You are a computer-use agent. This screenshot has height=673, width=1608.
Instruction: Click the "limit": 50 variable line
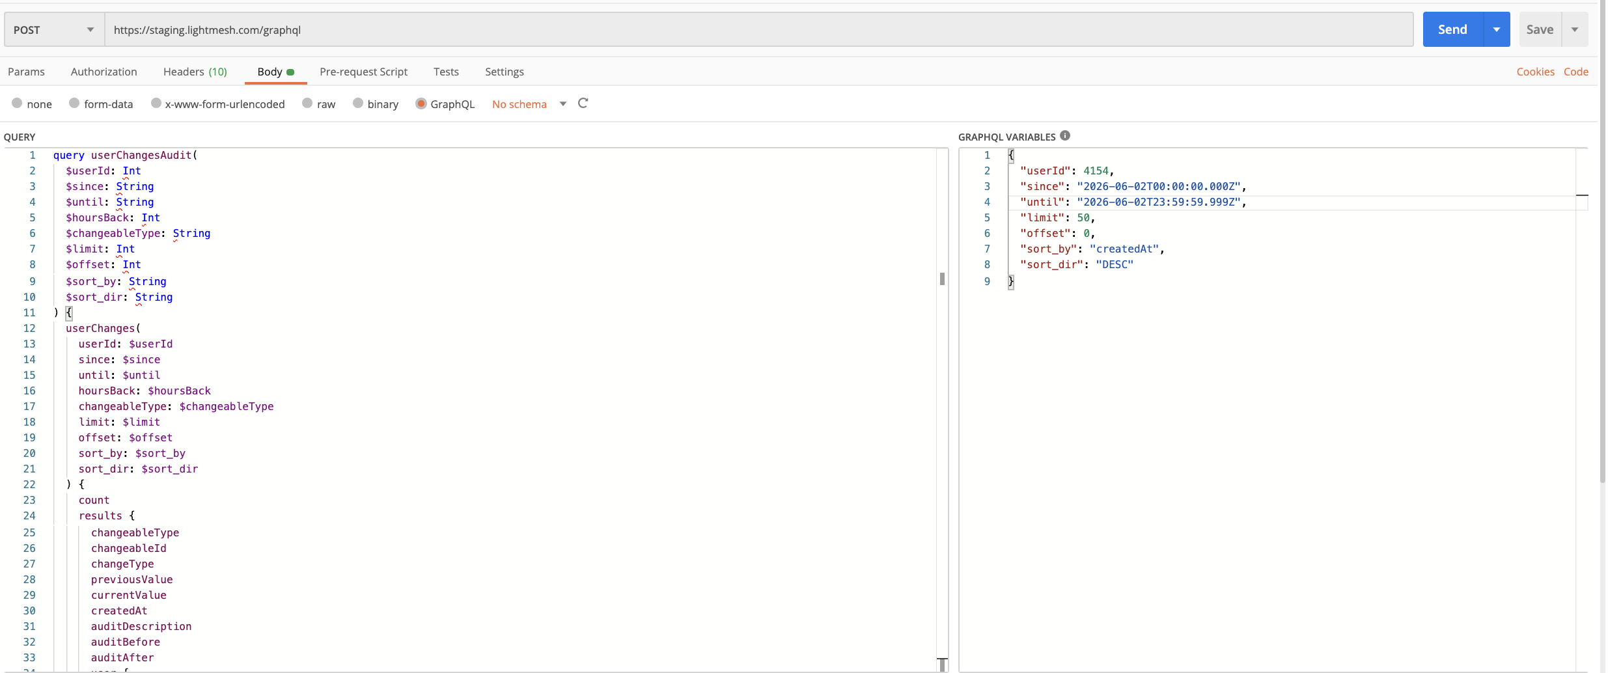1058,217
